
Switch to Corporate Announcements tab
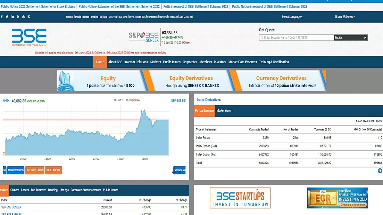click(x=86, y=190)
